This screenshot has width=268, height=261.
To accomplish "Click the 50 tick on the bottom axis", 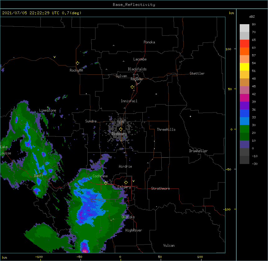I will (160, 257).
